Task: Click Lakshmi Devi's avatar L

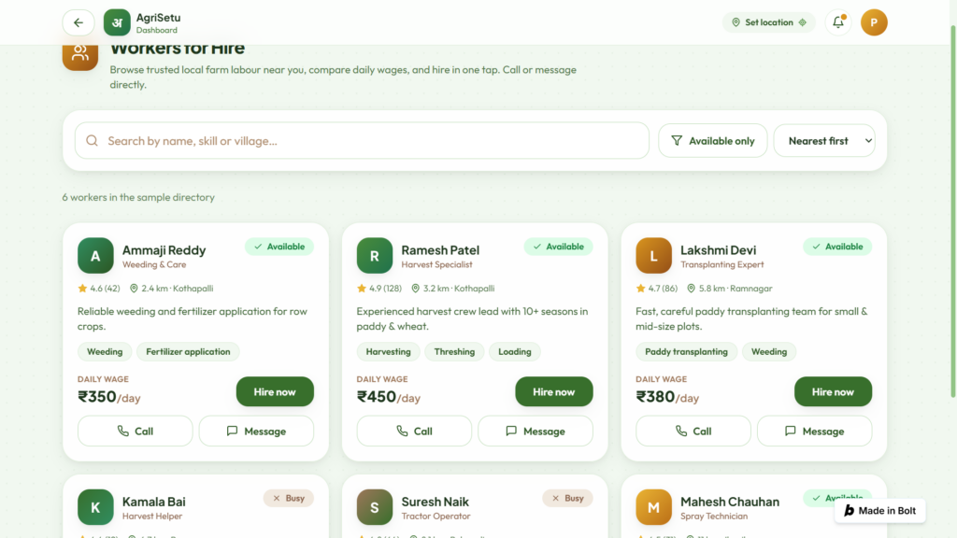Action: [653, 256]
